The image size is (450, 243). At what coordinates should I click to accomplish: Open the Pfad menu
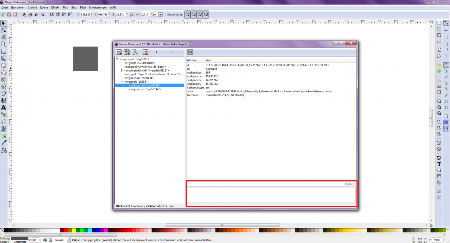(65, 8)
